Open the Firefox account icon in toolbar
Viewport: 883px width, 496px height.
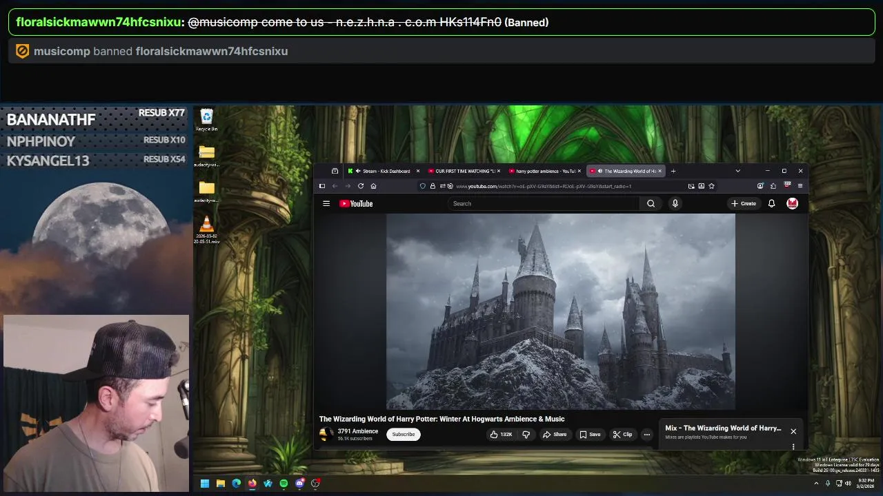[x=760, y=186]
